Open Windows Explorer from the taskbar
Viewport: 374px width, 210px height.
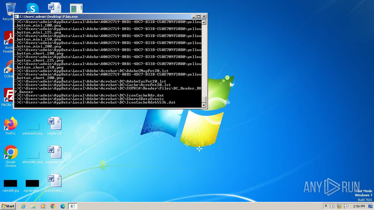point(33,206)
